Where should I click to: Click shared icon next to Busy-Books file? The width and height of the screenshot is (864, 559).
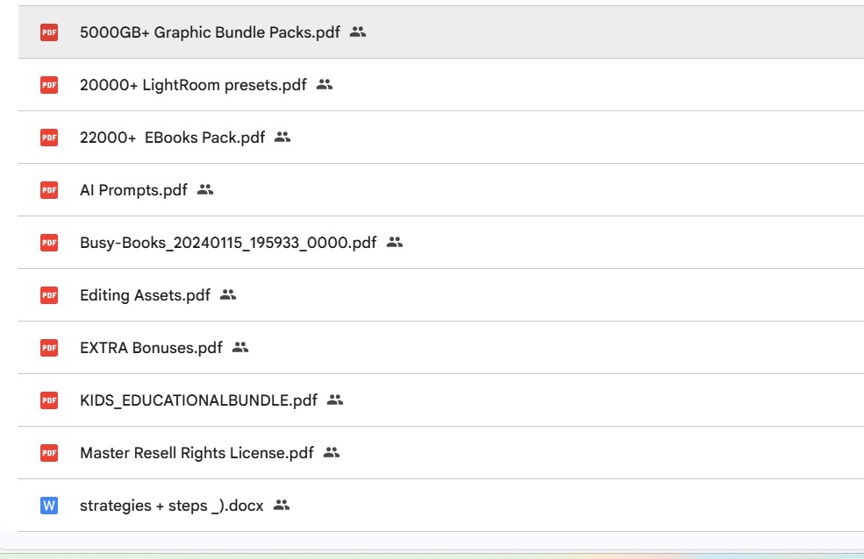click(395, 243)
